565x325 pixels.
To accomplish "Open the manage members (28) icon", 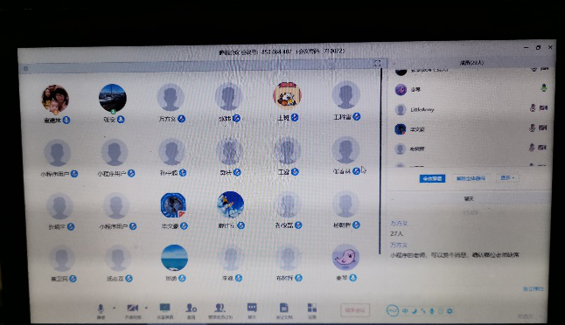I will (220, 308).
